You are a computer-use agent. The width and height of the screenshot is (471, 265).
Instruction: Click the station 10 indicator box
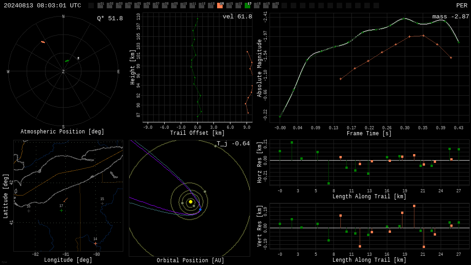click(x=183, y=5)
